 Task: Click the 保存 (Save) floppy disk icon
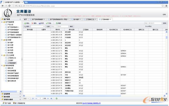pyautogui.click(x=40, y=23)
